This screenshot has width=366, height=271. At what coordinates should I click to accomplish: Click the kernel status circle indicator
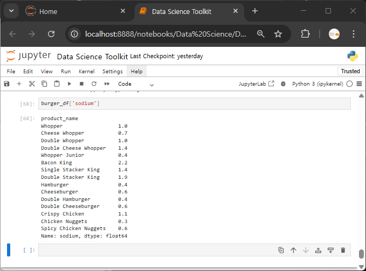coord(349,84)
